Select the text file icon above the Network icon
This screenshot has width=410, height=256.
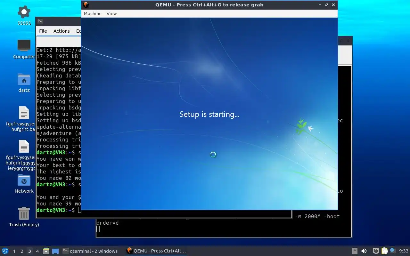(24, 147)
